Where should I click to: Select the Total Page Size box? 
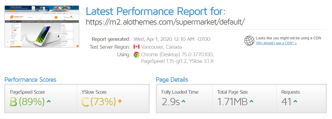244,99
